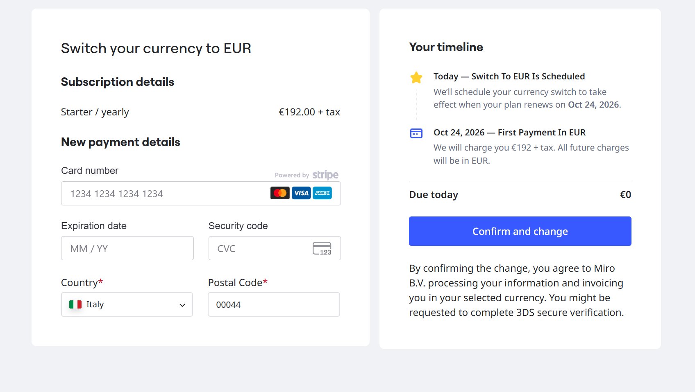Click the yellow star timeline icon
This screenshot has height=392, width=695.
tap(416, 77)
